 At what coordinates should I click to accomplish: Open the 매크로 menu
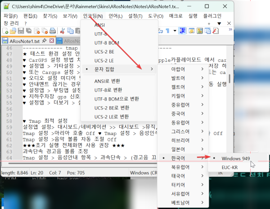click(x=175, y=16)
